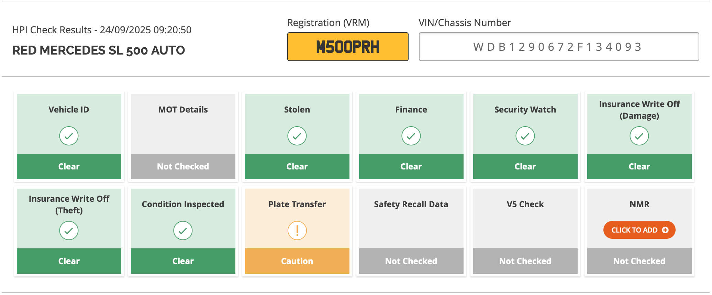Click the Insurance Write Off (Damage) checkmark icon
The image size is (712, 295).
639,136
